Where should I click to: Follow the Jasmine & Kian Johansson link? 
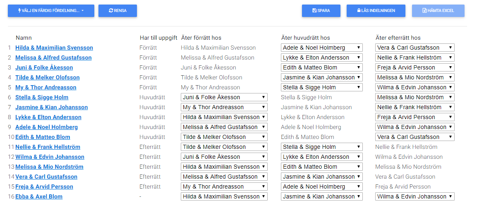point(52,108)
